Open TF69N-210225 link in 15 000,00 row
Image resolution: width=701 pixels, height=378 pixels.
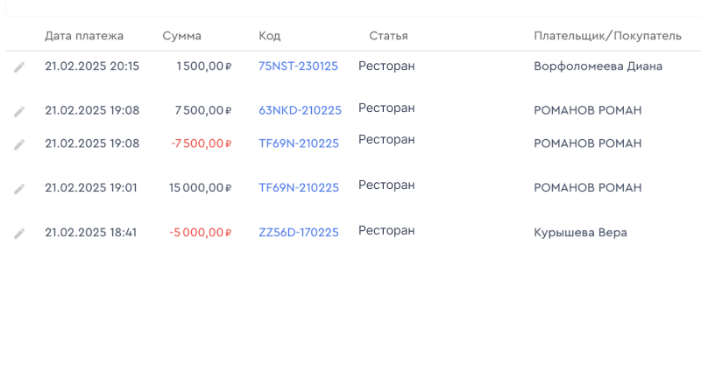coord(299,187)
